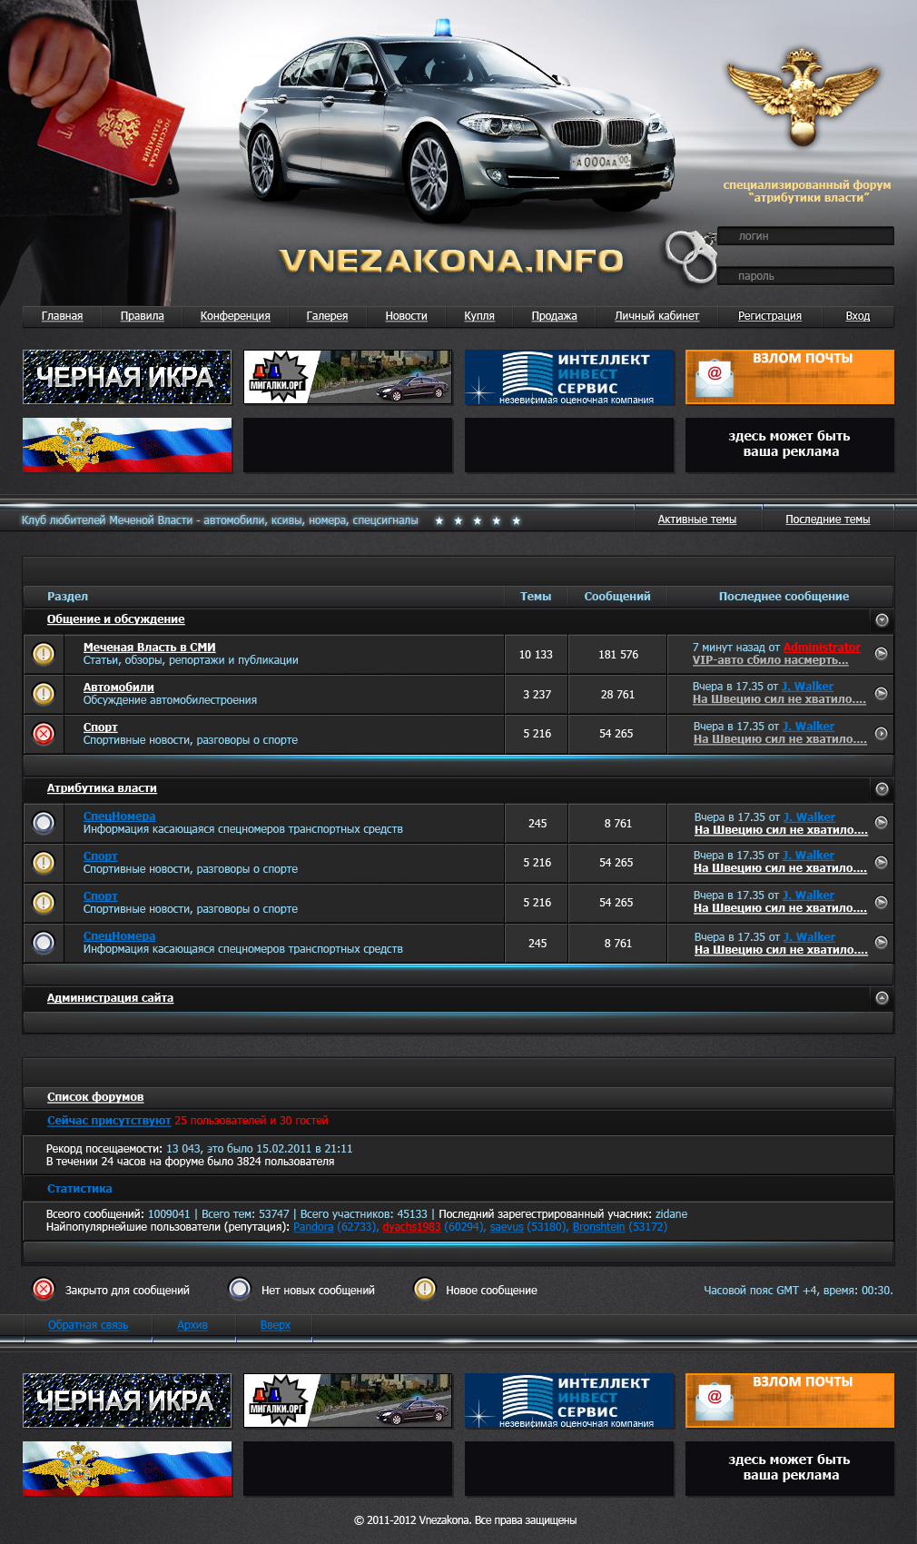Click the VNEZAKONA.INFO site logo
917x1544 pixels.
pyautogui.click(x=451, y=261)
